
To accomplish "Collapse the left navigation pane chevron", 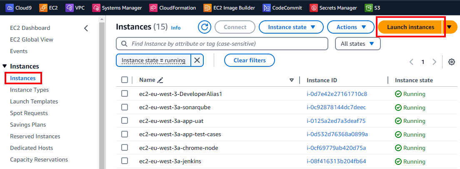I will (86, 28).
